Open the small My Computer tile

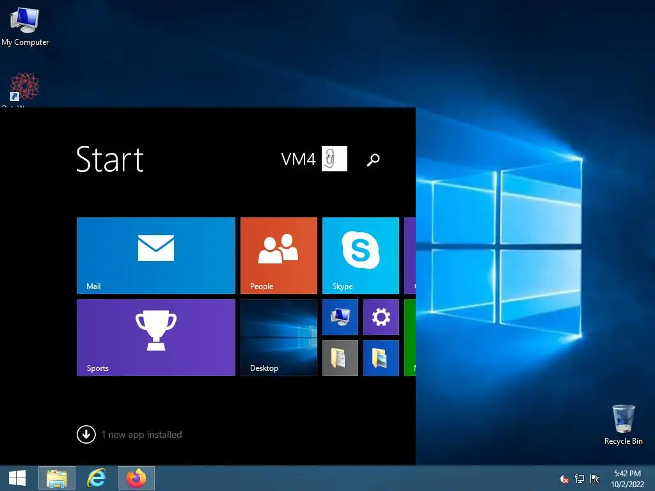(x=340, y=317)
